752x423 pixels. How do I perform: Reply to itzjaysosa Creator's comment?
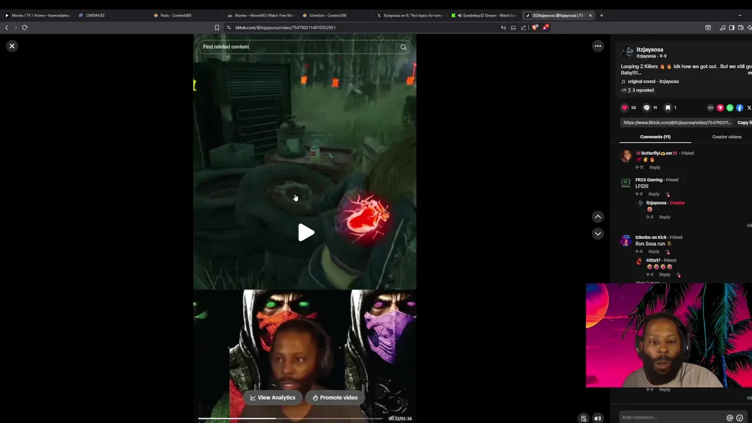pyautogui.click(x=664, y=217)
